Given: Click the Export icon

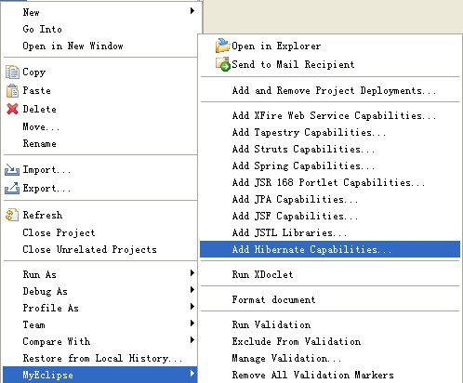Looking at the screenshot, I should pyautogui.click(x=12, y=188).
